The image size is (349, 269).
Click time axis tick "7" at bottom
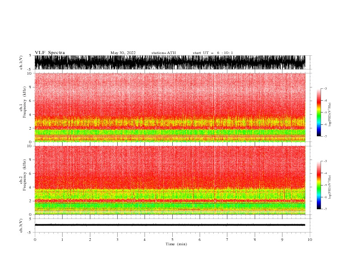(x=227, y=240)
